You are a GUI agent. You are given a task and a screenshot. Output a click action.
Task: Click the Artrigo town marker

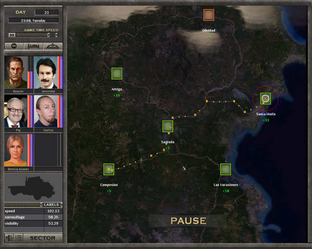click(x=117, y=73)
